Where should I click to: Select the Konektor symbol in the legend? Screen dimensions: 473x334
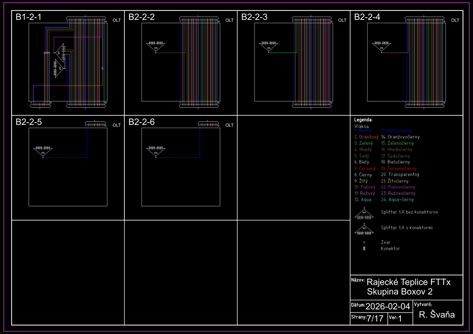(x=364, y=249)
